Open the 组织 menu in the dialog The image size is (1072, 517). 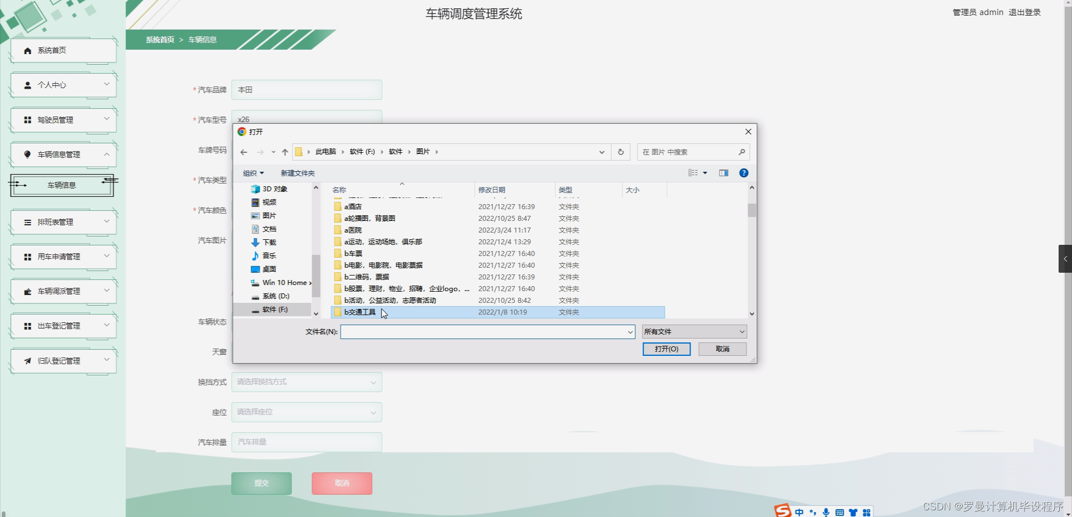(x=253, y=173)
